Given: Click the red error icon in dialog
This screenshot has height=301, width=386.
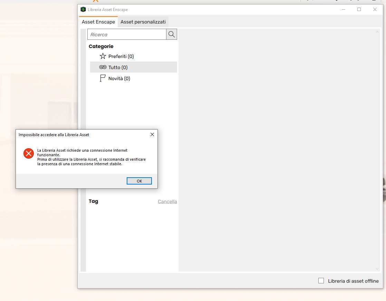Looking at the screenshot, I should pos(29,153).
